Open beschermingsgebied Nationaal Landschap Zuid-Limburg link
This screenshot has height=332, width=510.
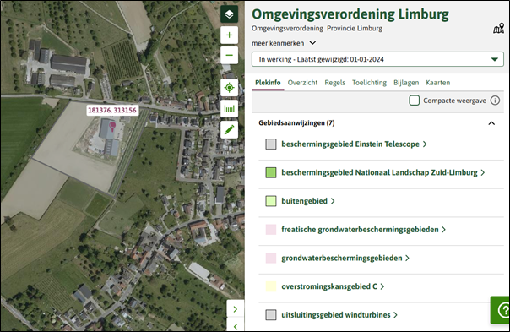379,172
